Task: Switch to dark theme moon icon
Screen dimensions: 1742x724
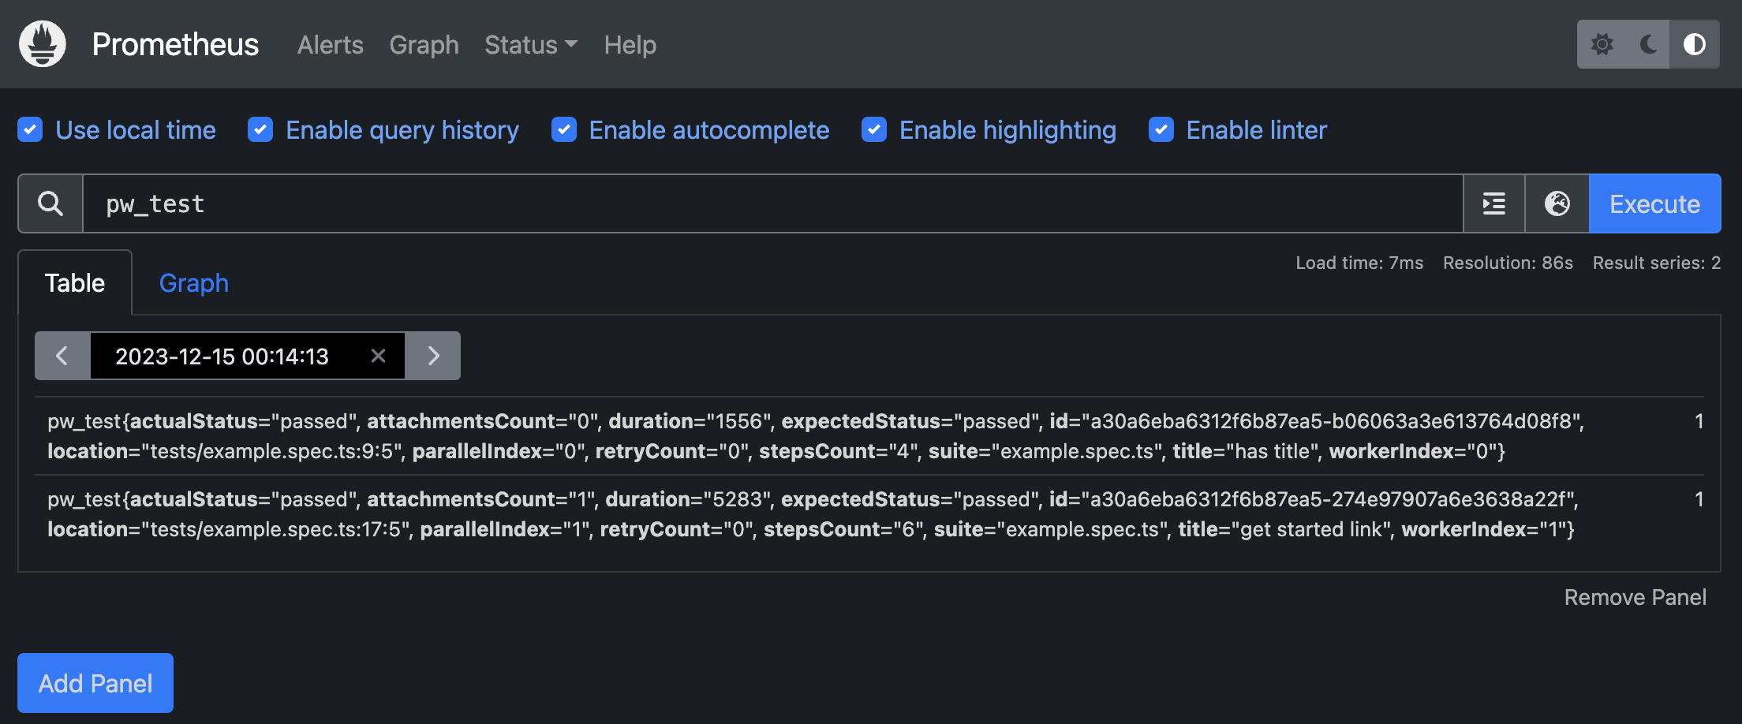Action: tap(1648, 44)
